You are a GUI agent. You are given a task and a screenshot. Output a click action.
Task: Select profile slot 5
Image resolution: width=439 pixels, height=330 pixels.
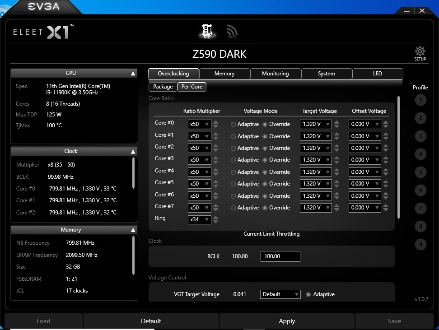pos(420,172)
